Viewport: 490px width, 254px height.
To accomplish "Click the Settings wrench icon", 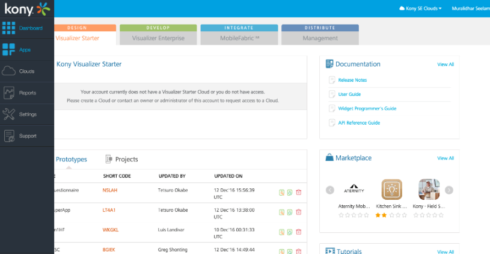I will [8, 114].
